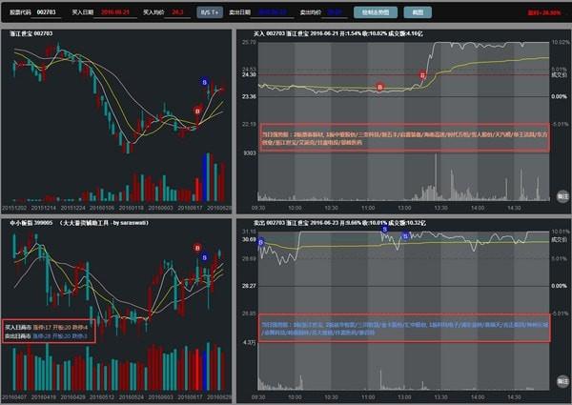Click the buy average price field
Image resolution: width=572 pixels, height=405 pixels.
click(x=177, y=12)
